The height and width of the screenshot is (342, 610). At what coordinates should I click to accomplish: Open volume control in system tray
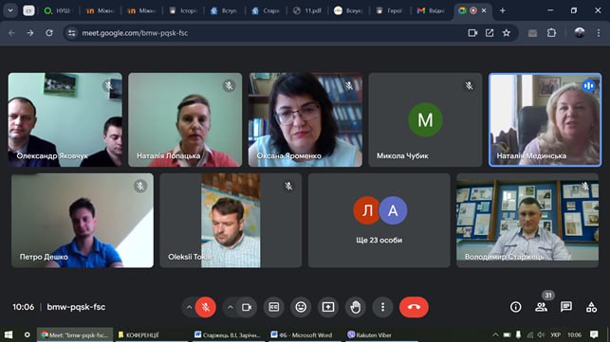pyautogui.click(x=541, y=334)
